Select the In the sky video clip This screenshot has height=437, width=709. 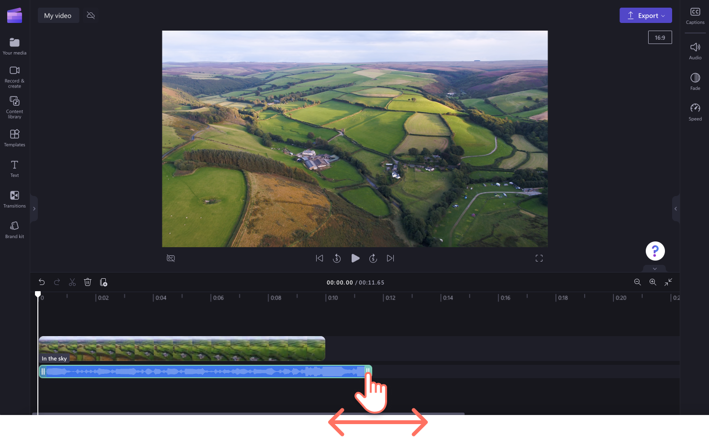(182, 349)
